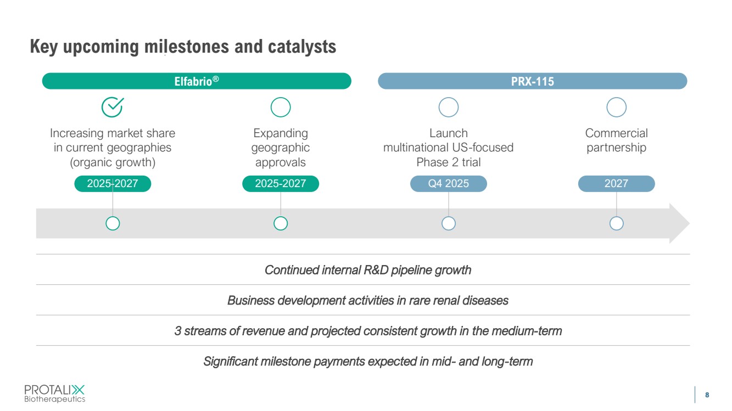Click the 2025-2027 pill under geographic approvals
This screenshot has height=411, width=732.
281,184
